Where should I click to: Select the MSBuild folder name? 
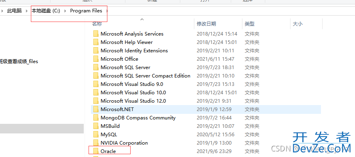tap(110, 126)
